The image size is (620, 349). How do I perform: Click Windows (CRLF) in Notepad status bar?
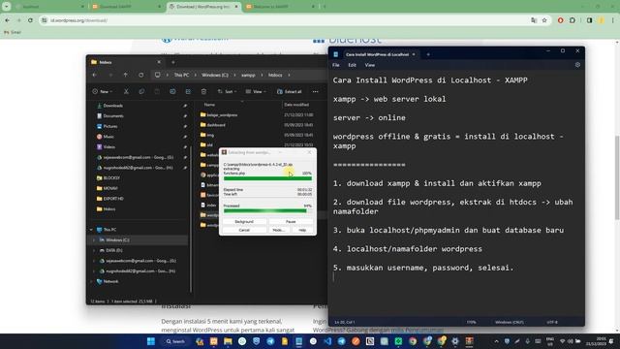pos(510,322)
